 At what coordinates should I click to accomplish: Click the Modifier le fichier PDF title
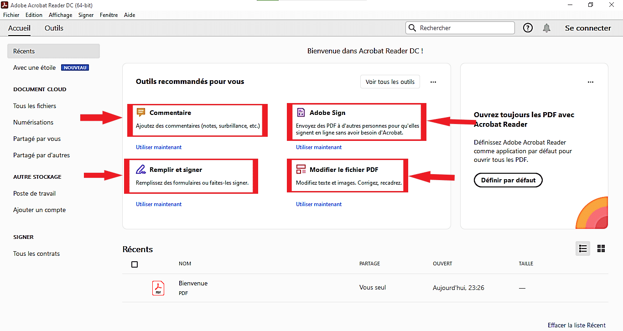[344, 170]
